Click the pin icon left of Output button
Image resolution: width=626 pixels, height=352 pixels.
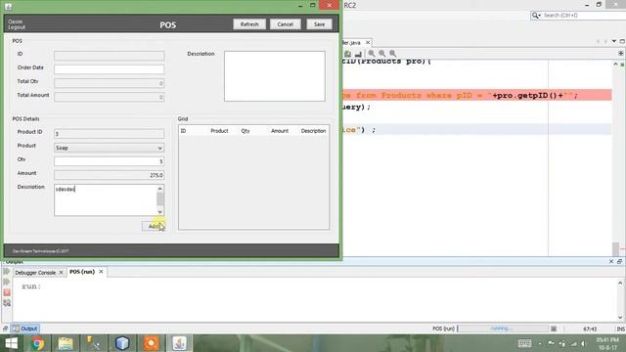coord(5,329)
